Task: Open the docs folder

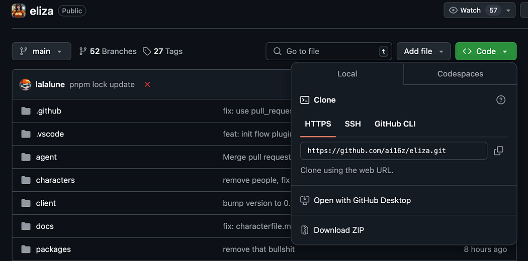Action: (45, 226)
